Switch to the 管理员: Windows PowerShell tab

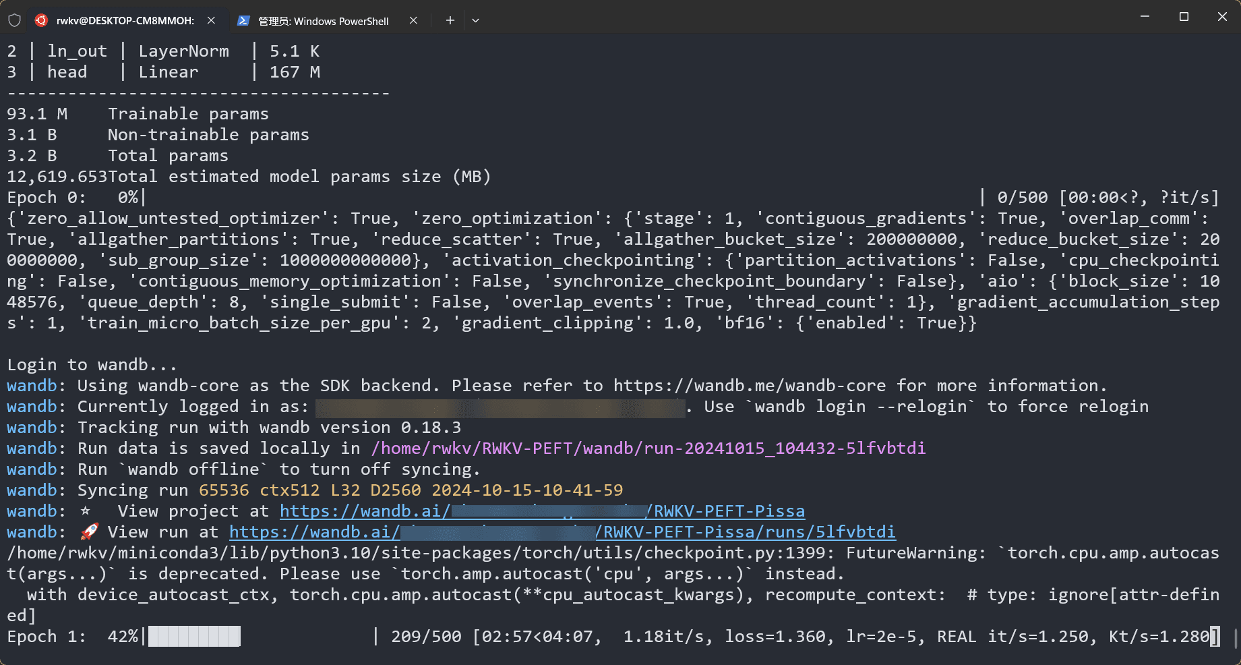coord(323,21)
